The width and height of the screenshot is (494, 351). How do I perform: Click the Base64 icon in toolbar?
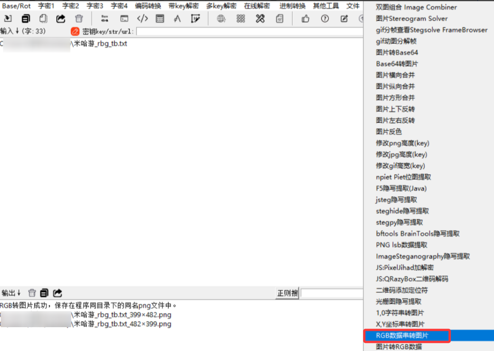tap(104, 19)
